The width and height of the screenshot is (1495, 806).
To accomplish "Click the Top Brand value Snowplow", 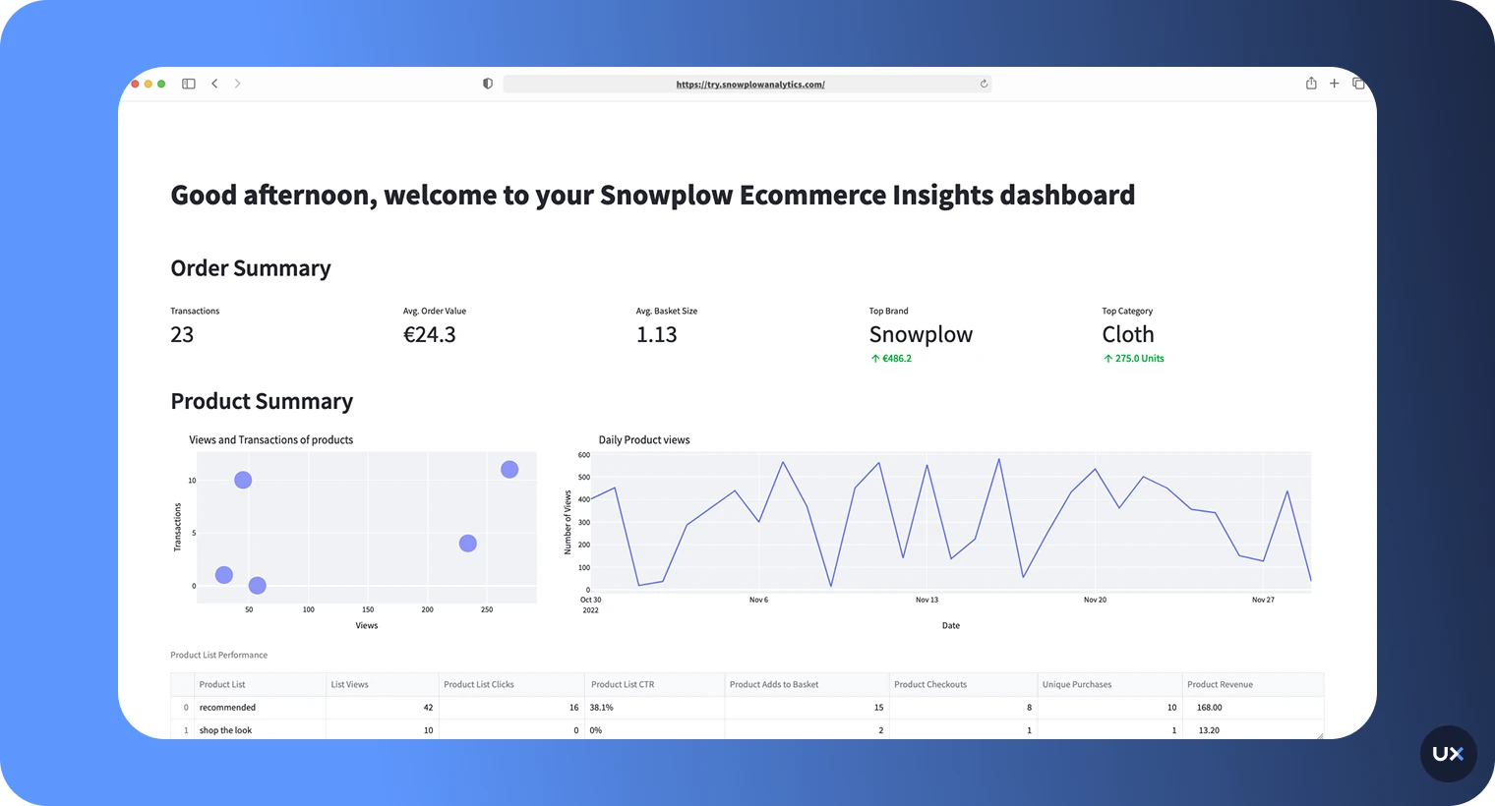I will click(921, 335).
